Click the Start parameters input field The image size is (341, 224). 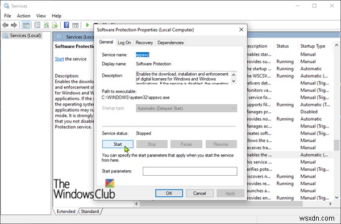pos(190,171)
